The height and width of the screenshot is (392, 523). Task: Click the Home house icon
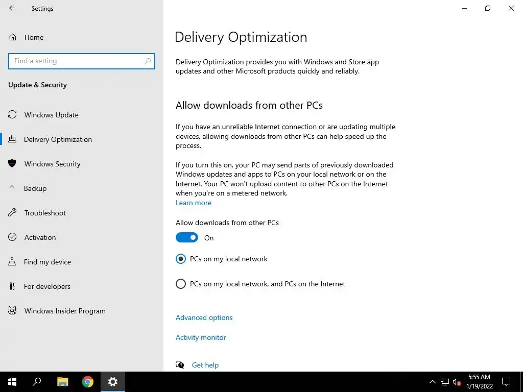coord(13,37)
